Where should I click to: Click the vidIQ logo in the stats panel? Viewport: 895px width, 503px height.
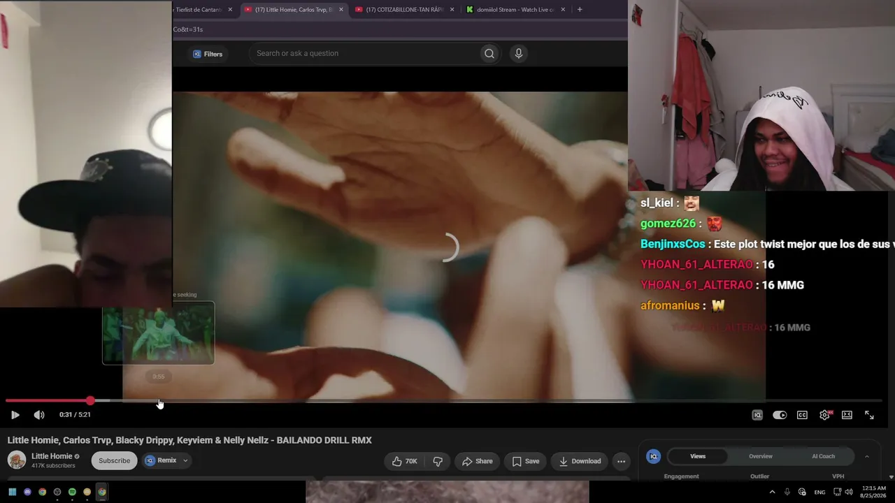654,456
